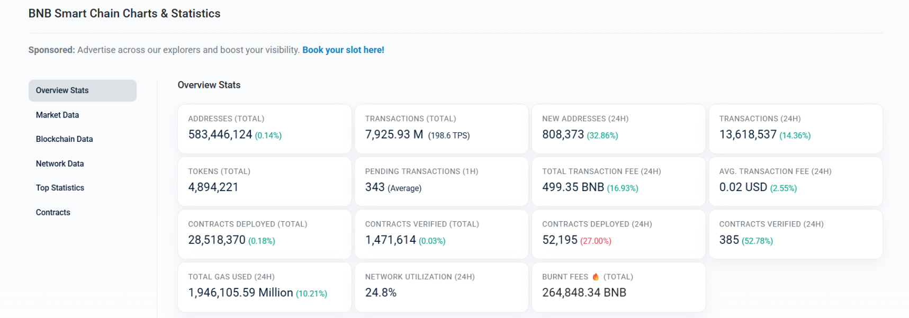
Task: Click the 28,518,370 contracts value
Action: [217, 240]
